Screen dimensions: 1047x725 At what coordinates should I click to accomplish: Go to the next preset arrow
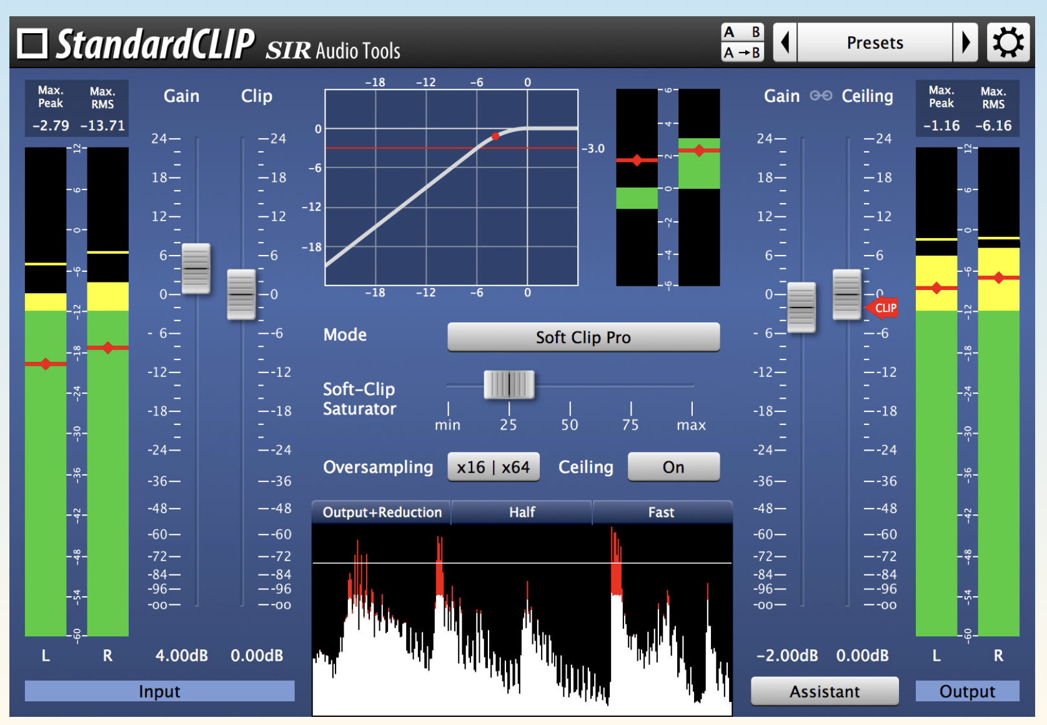tap(966, 42)
